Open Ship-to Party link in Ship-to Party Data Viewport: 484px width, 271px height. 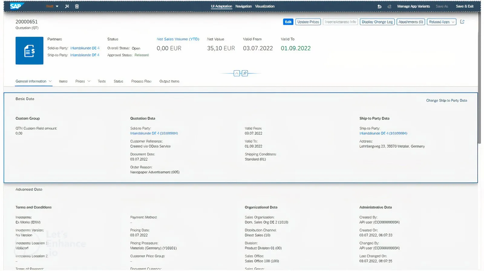pyautogui.click(x=383, y=133)
